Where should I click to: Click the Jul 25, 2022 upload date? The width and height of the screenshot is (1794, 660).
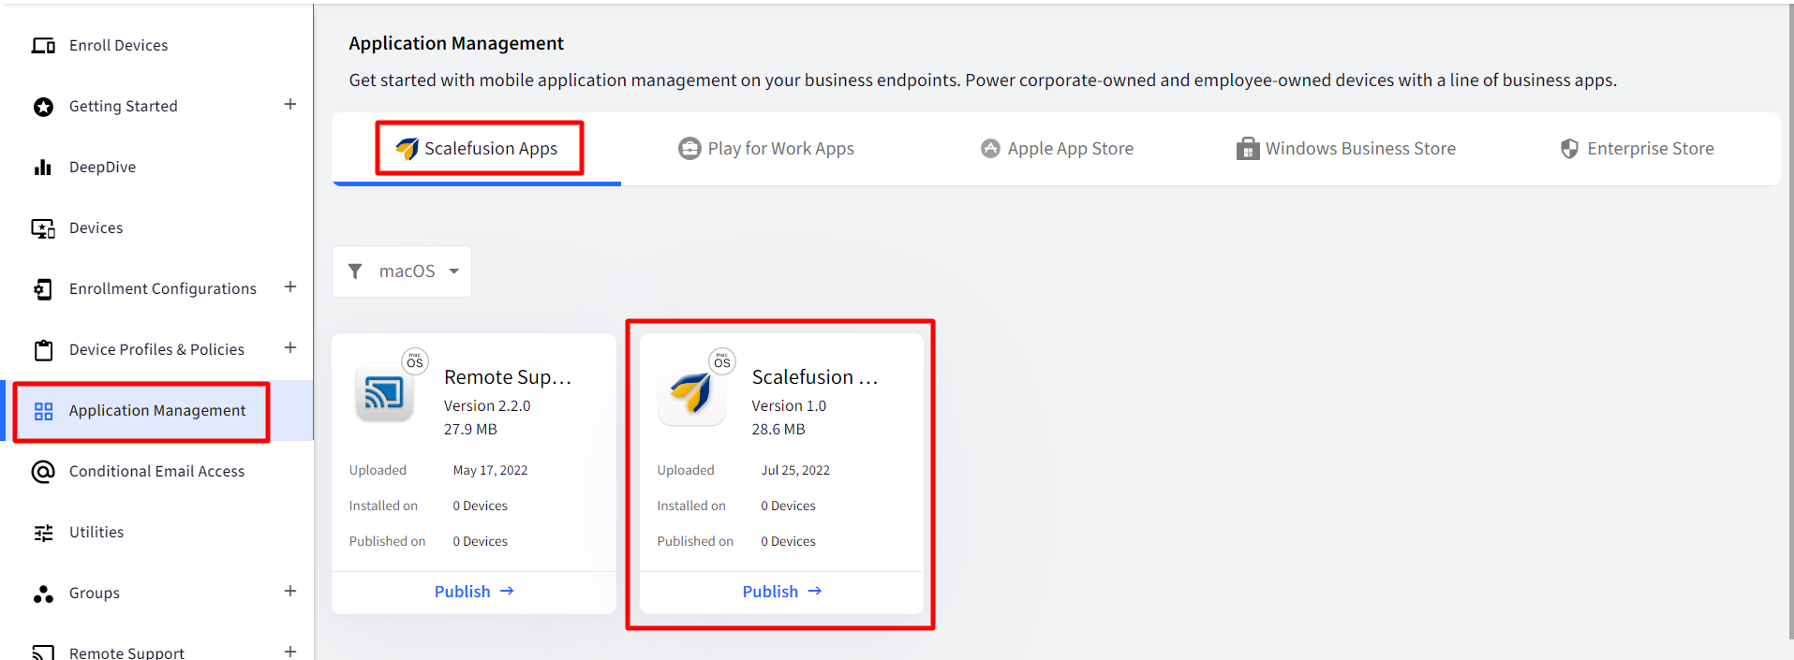pos(795,471)
